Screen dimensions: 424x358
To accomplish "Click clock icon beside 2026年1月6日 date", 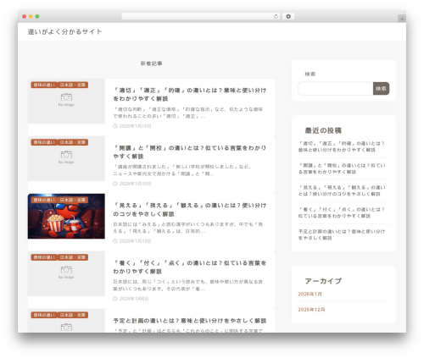I will [x=115, y=299].
